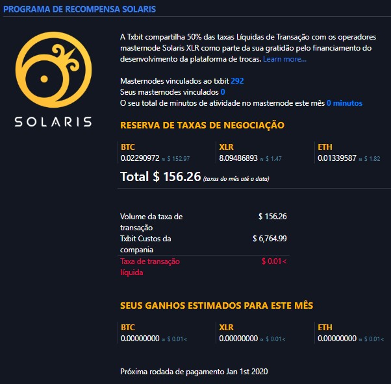This screenshot has height=384, width=391.
Task: Select the XLR reserve amount 8.09486893
Action: point(238,158)
